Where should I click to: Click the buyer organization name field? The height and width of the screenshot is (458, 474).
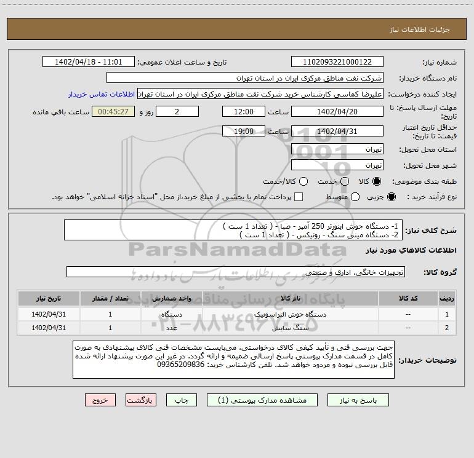point(245,78)
